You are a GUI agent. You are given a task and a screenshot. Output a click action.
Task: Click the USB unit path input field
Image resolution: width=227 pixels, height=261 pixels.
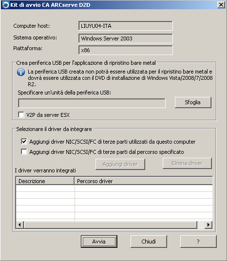(x=92, y=103)
